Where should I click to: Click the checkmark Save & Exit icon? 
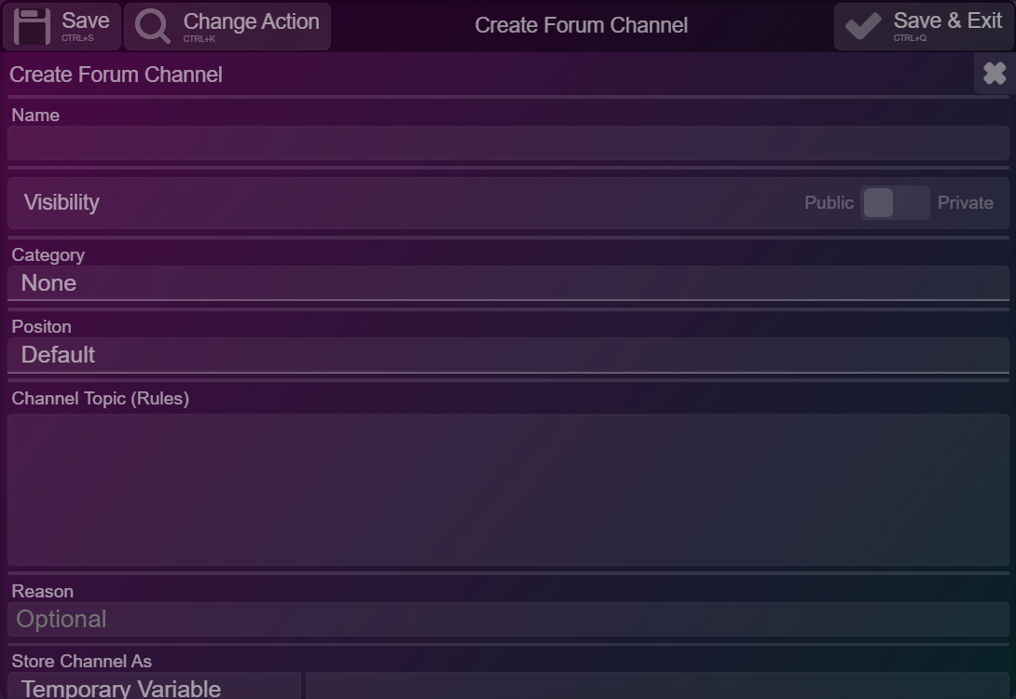point(863,26)
